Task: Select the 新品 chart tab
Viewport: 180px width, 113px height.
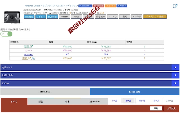Action: pyautogui.click(x=40, y=102)
